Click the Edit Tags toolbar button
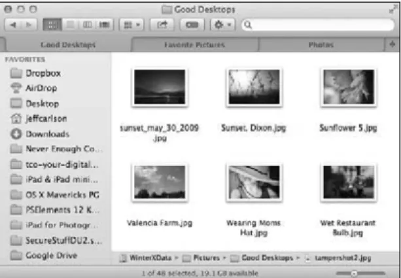 click(192, 25)
